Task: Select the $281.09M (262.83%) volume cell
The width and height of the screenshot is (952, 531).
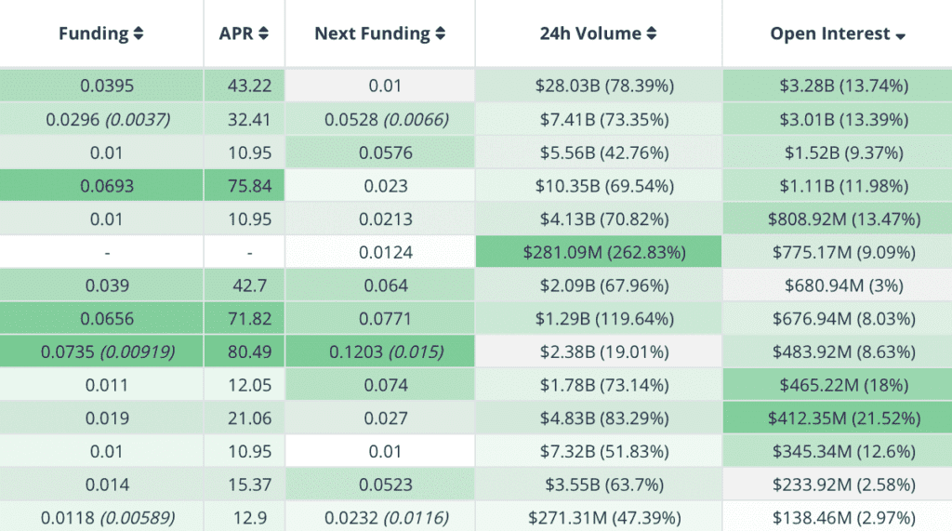Action: (603, 252)
